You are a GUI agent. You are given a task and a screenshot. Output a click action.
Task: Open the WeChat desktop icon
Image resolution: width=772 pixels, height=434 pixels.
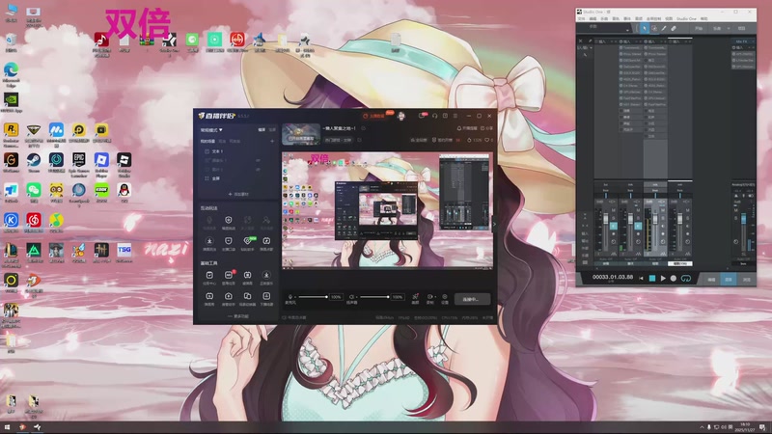point(34,192)
